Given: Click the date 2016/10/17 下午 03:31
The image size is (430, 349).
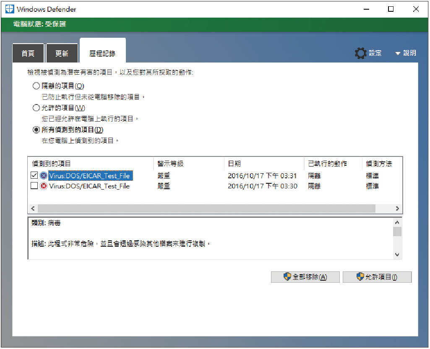Looking at the screenshot, I should 263,175.
